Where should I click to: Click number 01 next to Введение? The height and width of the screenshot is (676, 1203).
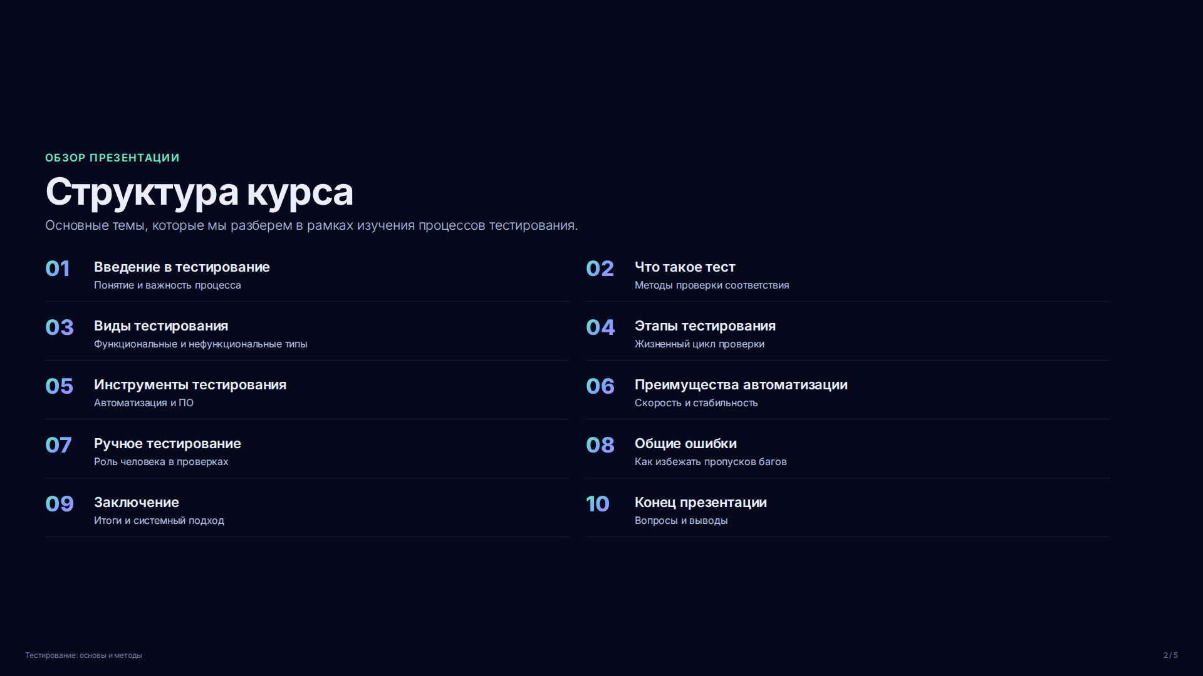point(58,269)
